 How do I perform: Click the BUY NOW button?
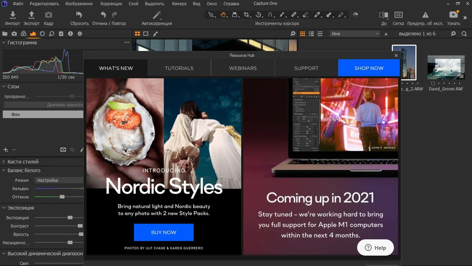[x=164, y=232]
